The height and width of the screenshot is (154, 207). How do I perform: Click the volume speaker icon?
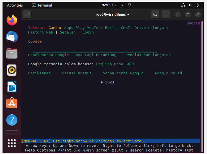click(x=190, y=5)
